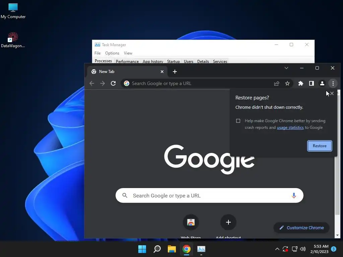Open Task Manager View menu
The width and height of the screenshot is (343, 257).
128,53
